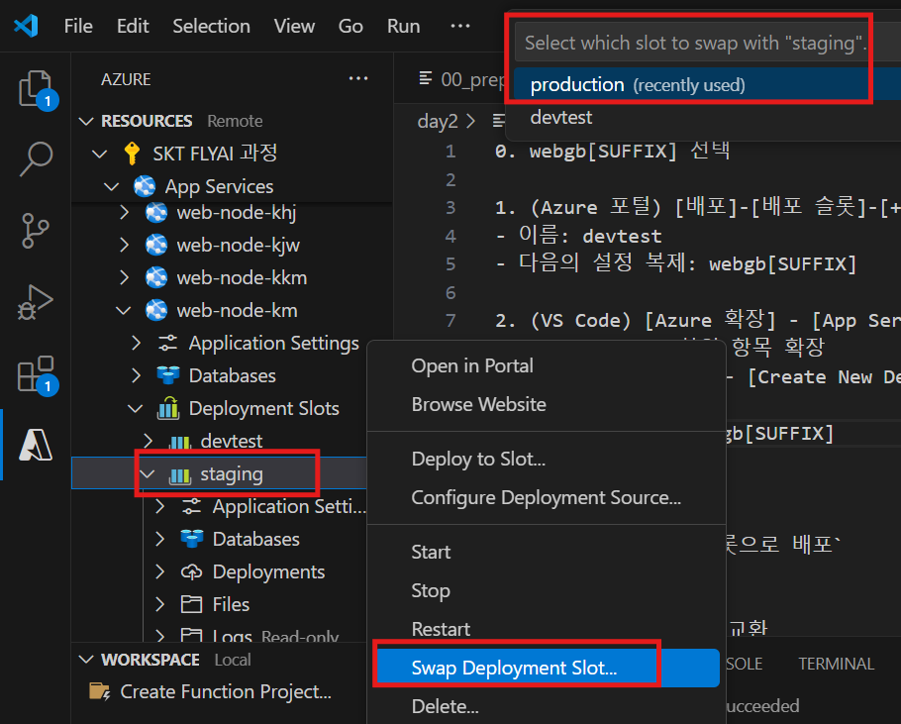Image resolution: width=901 pixels, height=724 pixels.
Task: Click the Create Function Project icon
Action: (x=99, y=691)
